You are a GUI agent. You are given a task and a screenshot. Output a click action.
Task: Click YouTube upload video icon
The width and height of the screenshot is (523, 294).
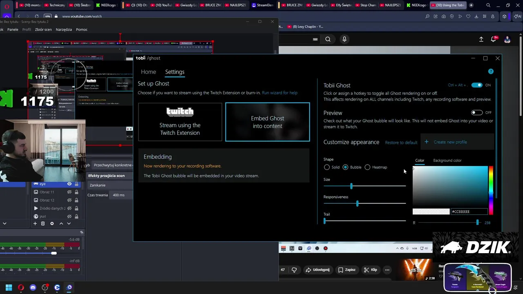pyautogui.click(x=481, y=39)
